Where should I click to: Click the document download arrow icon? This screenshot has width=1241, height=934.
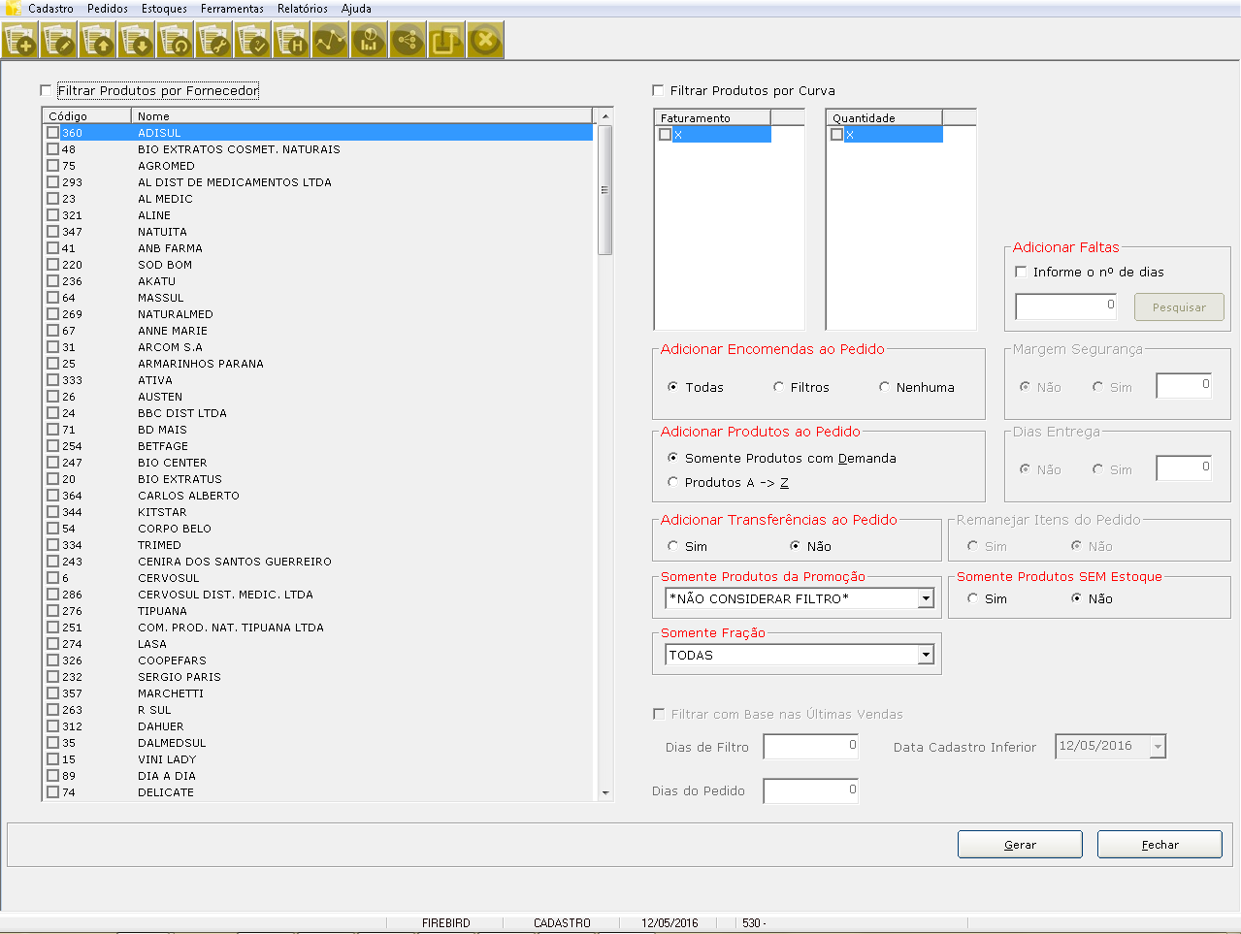pyautogui.click(x=136, y=41)
